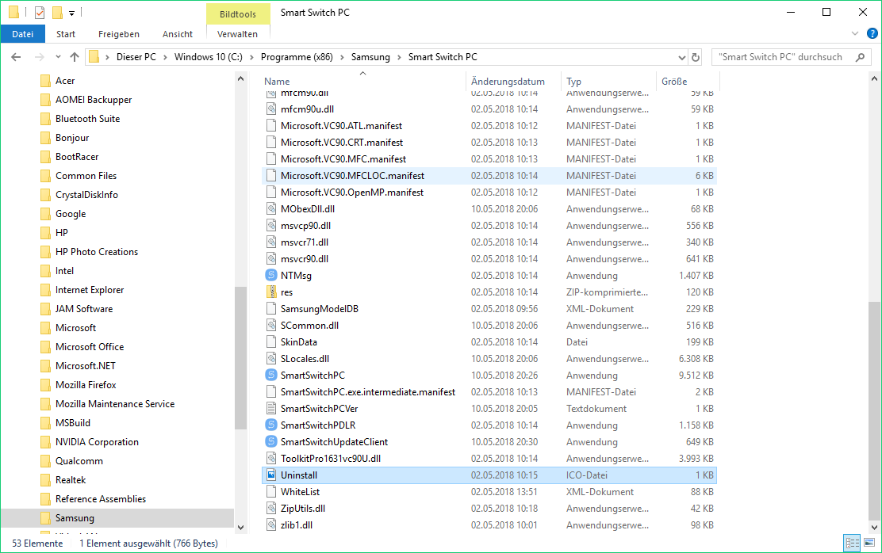This screenshot has width=882, height=553.
Task: Select the Microsoft Office folder
Action: point(90,347)
